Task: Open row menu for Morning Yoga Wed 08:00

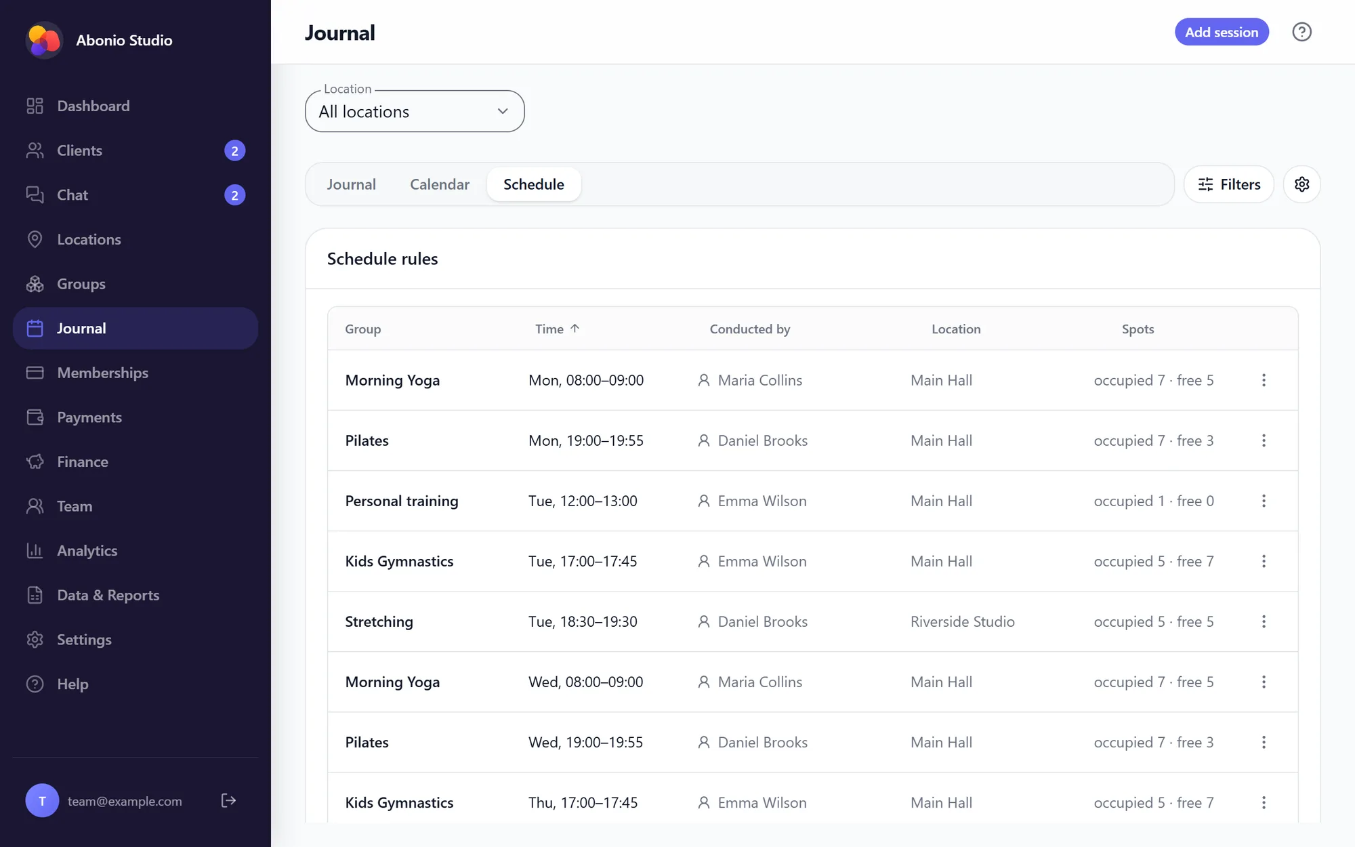Action: [1264, 682]
